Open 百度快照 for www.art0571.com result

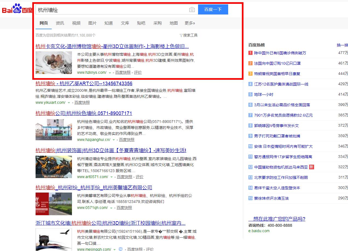click(124, 177)
